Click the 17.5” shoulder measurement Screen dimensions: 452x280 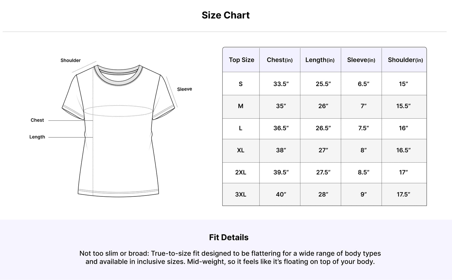click(403, 194)
